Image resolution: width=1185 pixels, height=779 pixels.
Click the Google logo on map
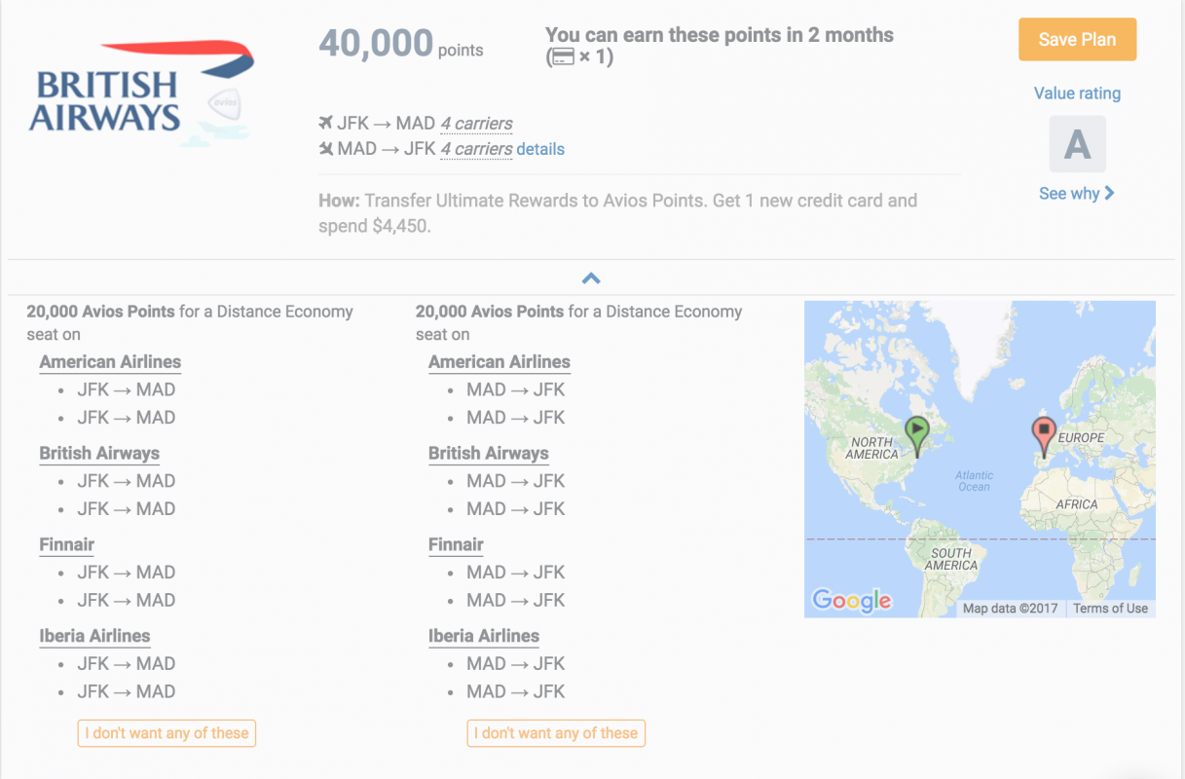point(852,601)
